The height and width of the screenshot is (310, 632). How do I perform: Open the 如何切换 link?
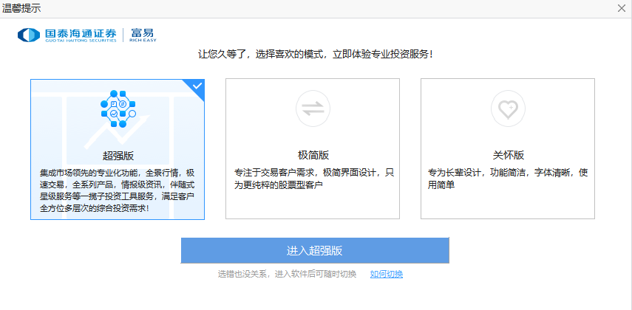387,274
